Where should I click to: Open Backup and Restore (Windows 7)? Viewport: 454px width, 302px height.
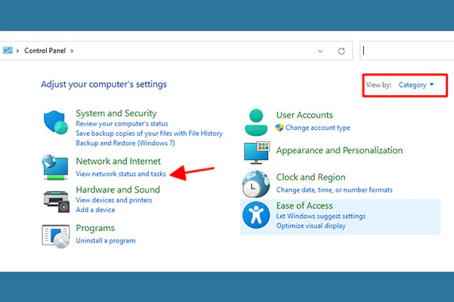(126, 143)
